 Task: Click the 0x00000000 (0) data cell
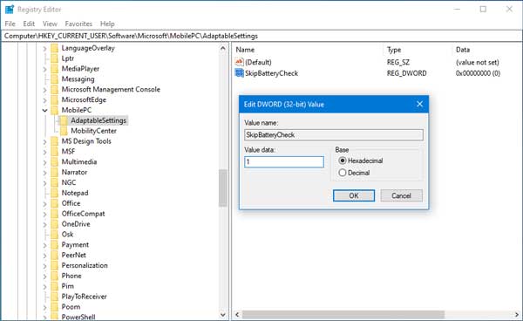478,73
